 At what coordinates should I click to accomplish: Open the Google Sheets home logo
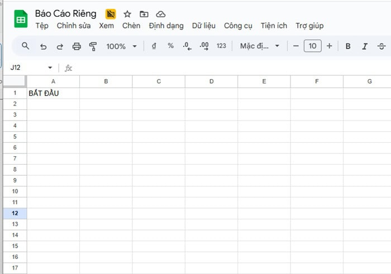point(21,20)
